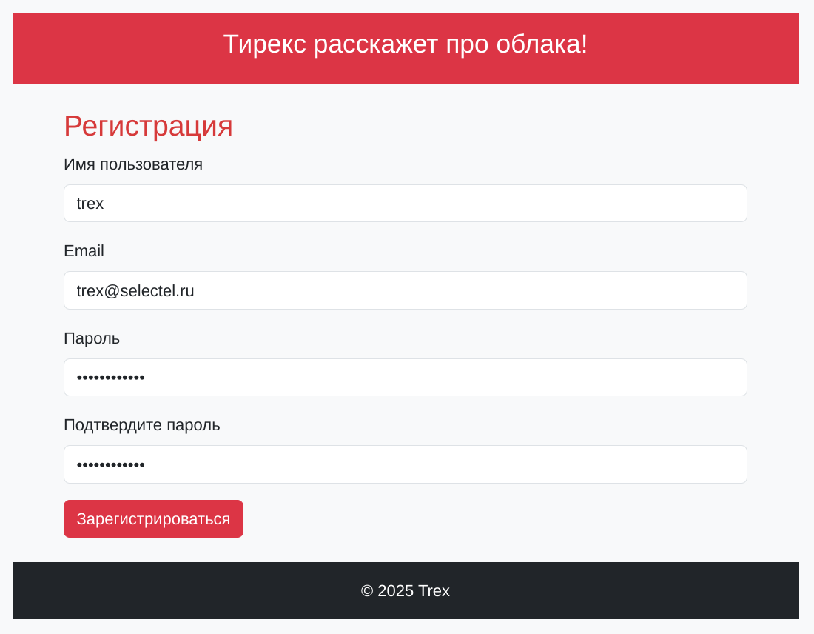Click the Имя пользователя input field
The height and width of the screenshot is (634, 814).
[405, 204]
